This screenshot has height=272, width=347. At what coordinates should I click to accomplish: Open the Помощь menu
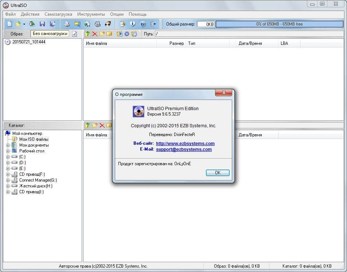137,14
